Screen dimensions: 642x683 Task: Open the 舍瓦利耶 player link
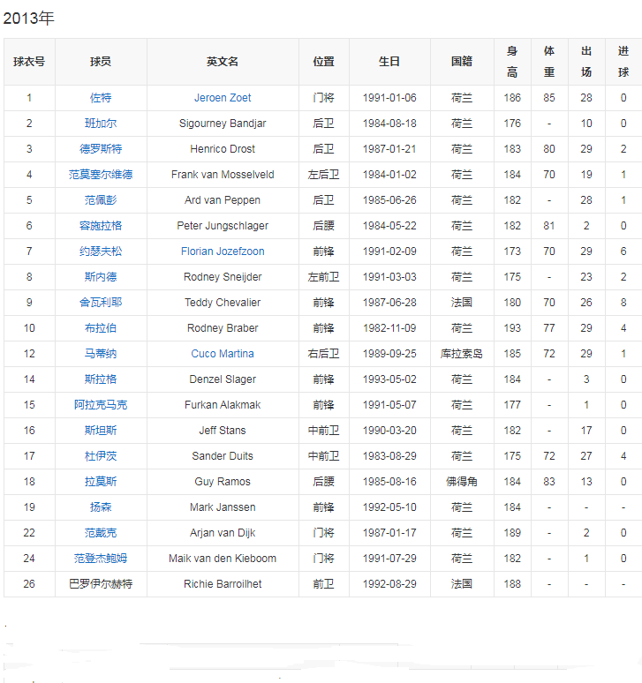click(101, 303)
